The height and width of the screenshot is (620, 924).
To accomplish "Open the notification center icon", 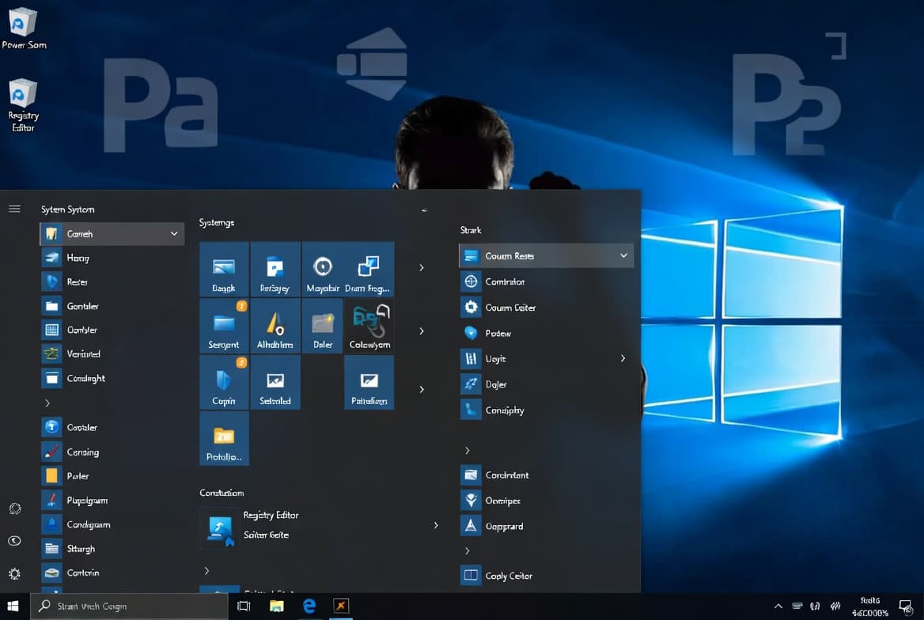I will pyautogui.click(x=906, y=607).
